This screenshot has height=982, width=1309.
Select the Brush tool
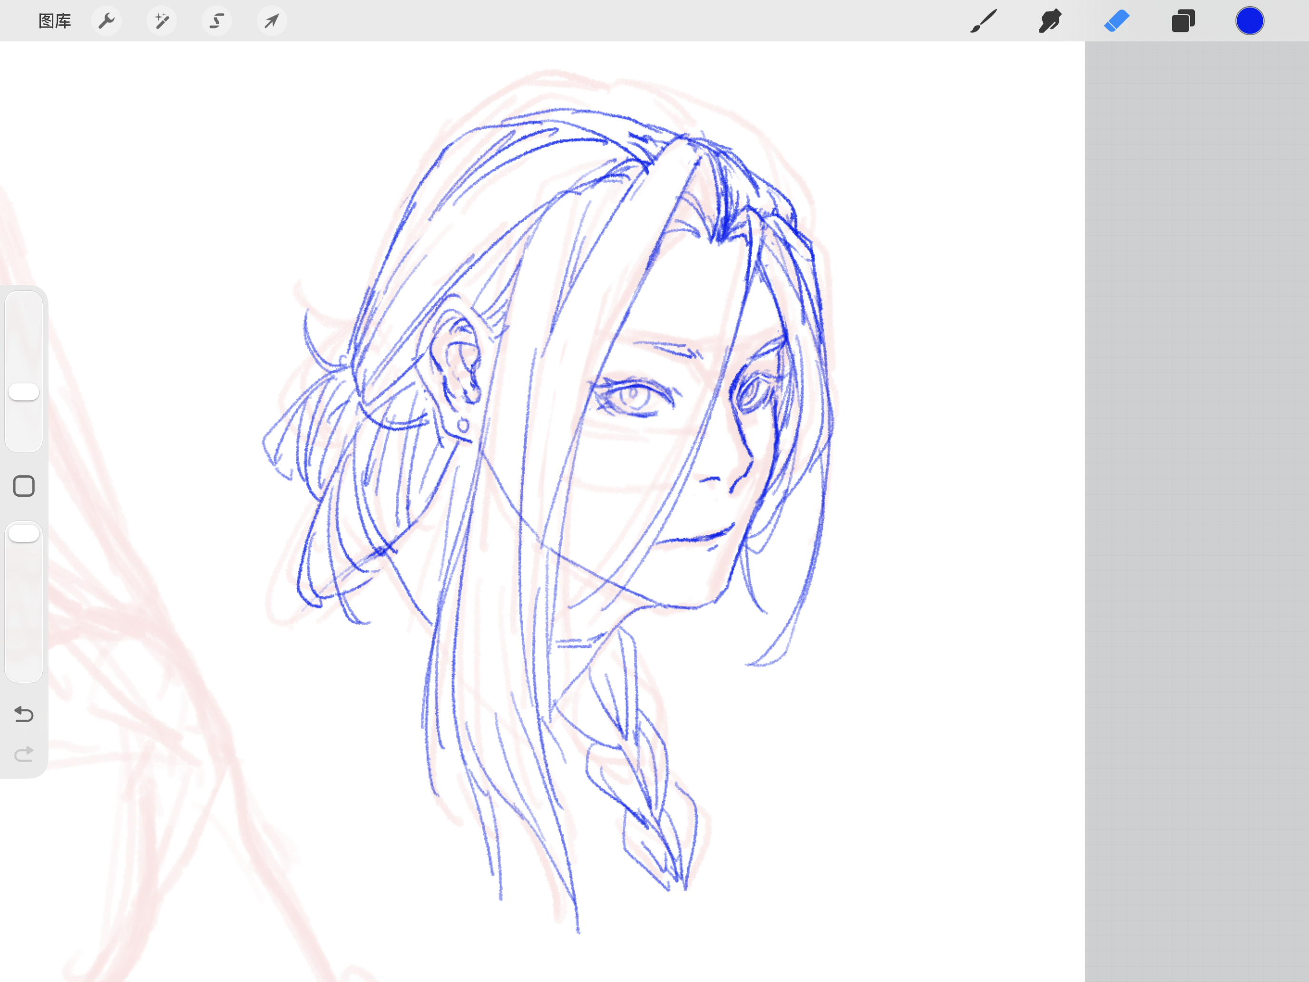(984, 21)
